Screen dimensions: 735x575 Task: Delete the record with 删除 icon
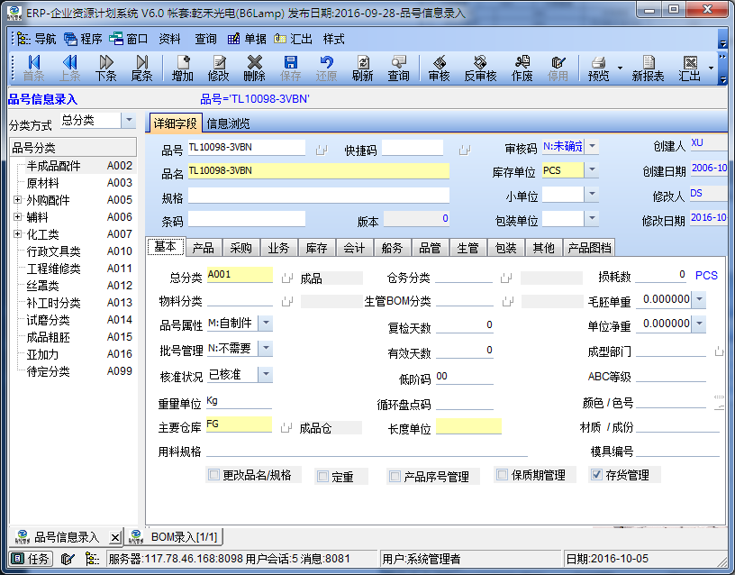coord(255,68)
